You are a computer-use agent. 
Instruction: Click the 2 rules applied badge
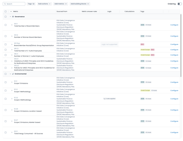(x=109, y=99)
